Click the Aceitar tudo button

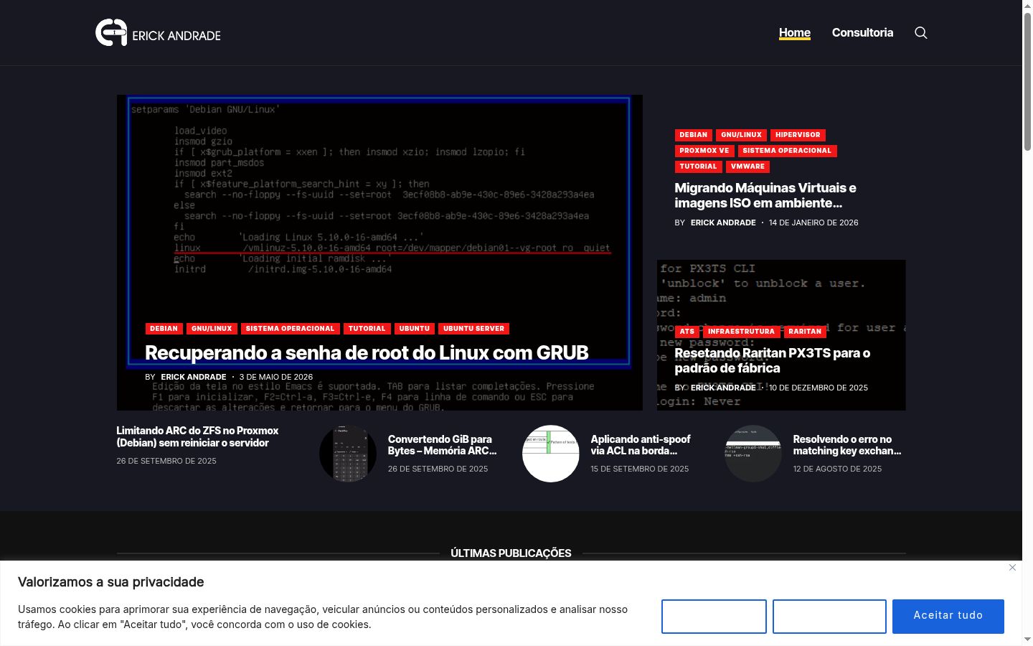click(948, 616)
